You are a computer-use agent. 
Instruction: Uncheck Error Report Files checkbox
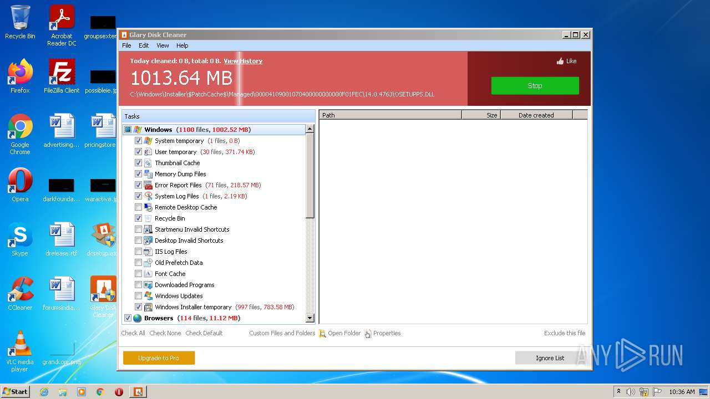(139, 185)
